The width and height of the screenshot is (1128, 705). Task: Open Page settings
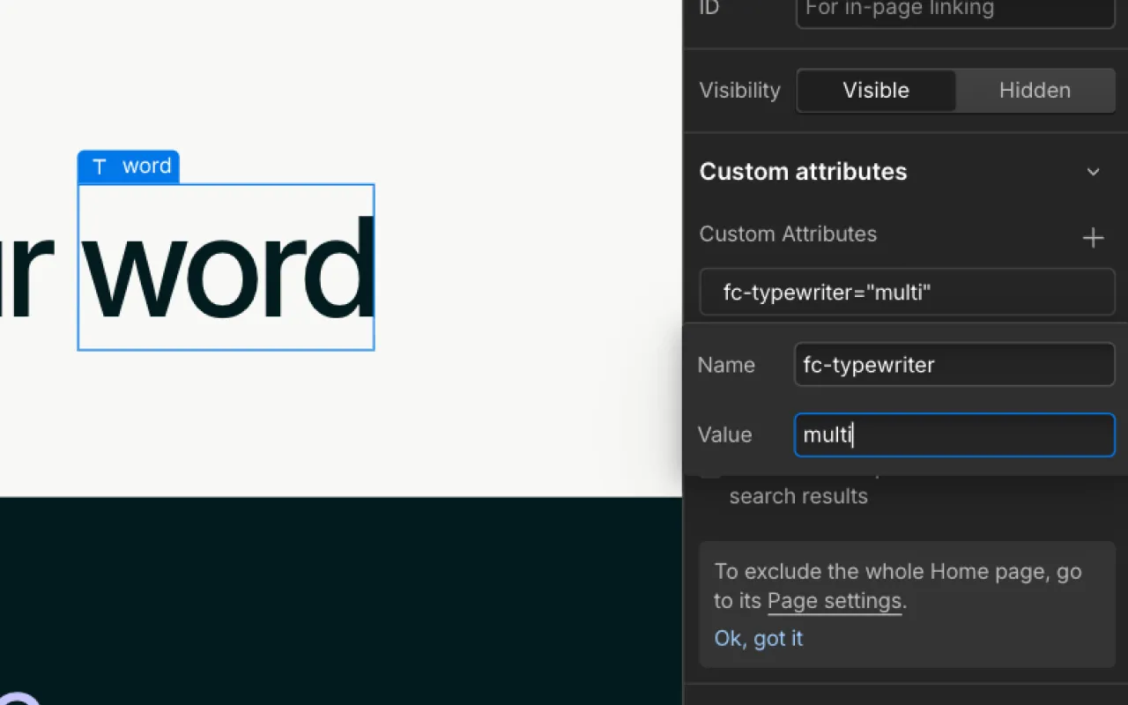834,601
